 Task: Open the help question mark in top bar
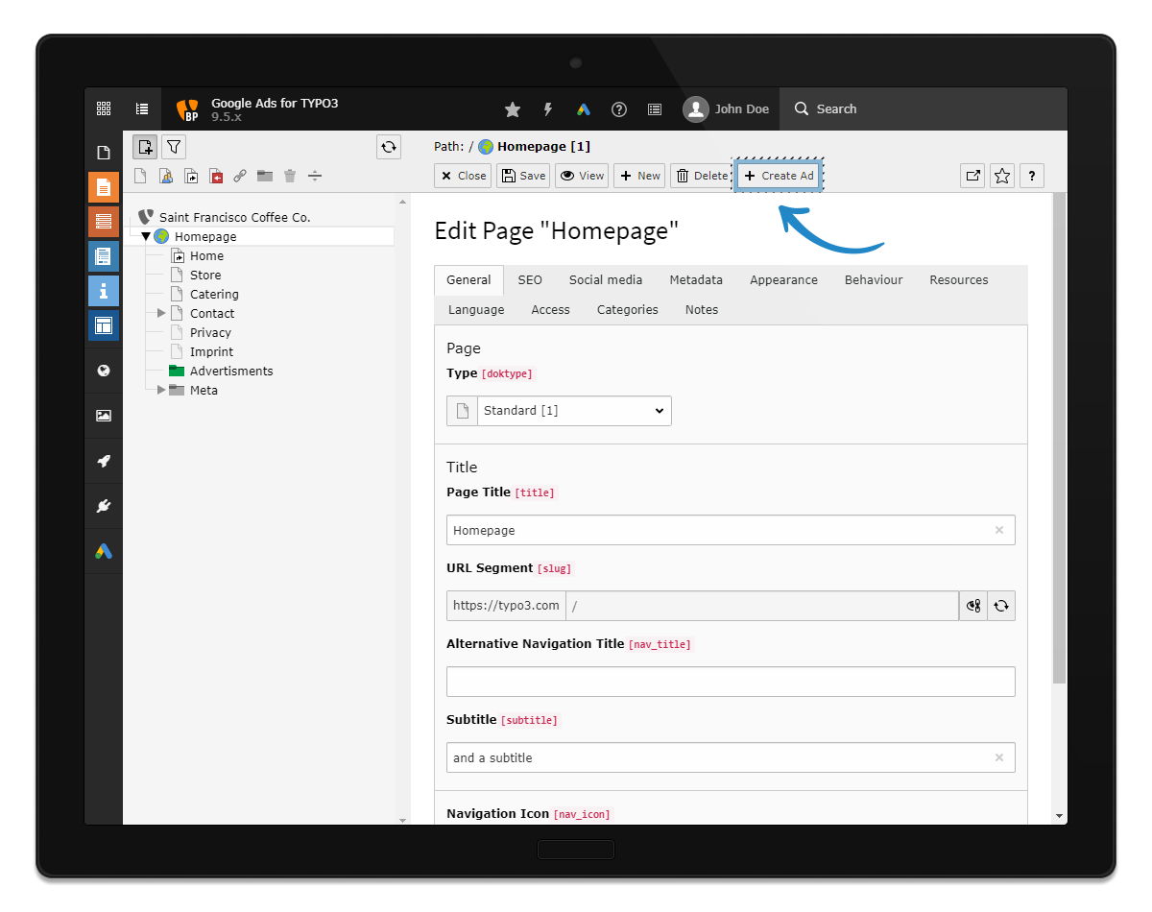click(x=619, y=109)
